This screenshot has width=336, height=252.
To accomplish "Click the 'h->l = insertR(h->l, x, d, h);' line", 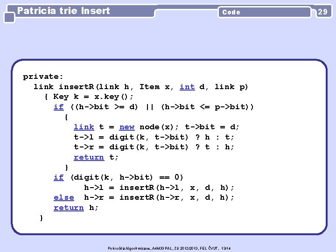I will point(159,188).
